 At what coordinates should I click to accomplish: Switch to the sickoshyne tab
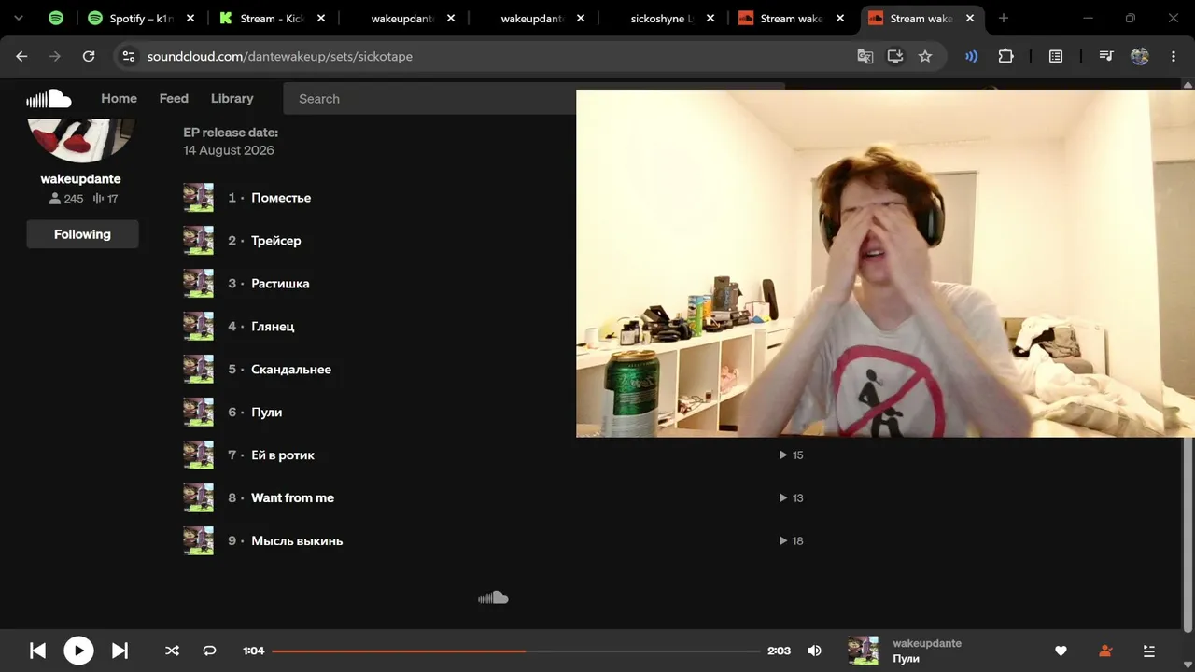coord(663,18)
